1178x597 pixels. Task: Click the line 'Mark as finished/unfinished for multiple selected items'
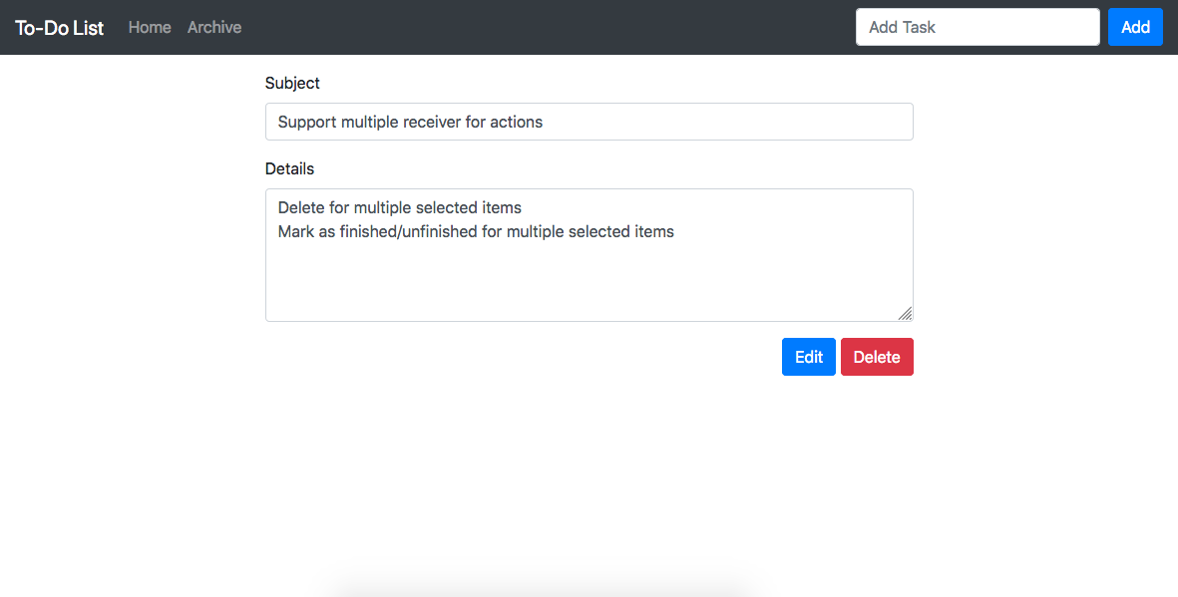tap(476, 231)
